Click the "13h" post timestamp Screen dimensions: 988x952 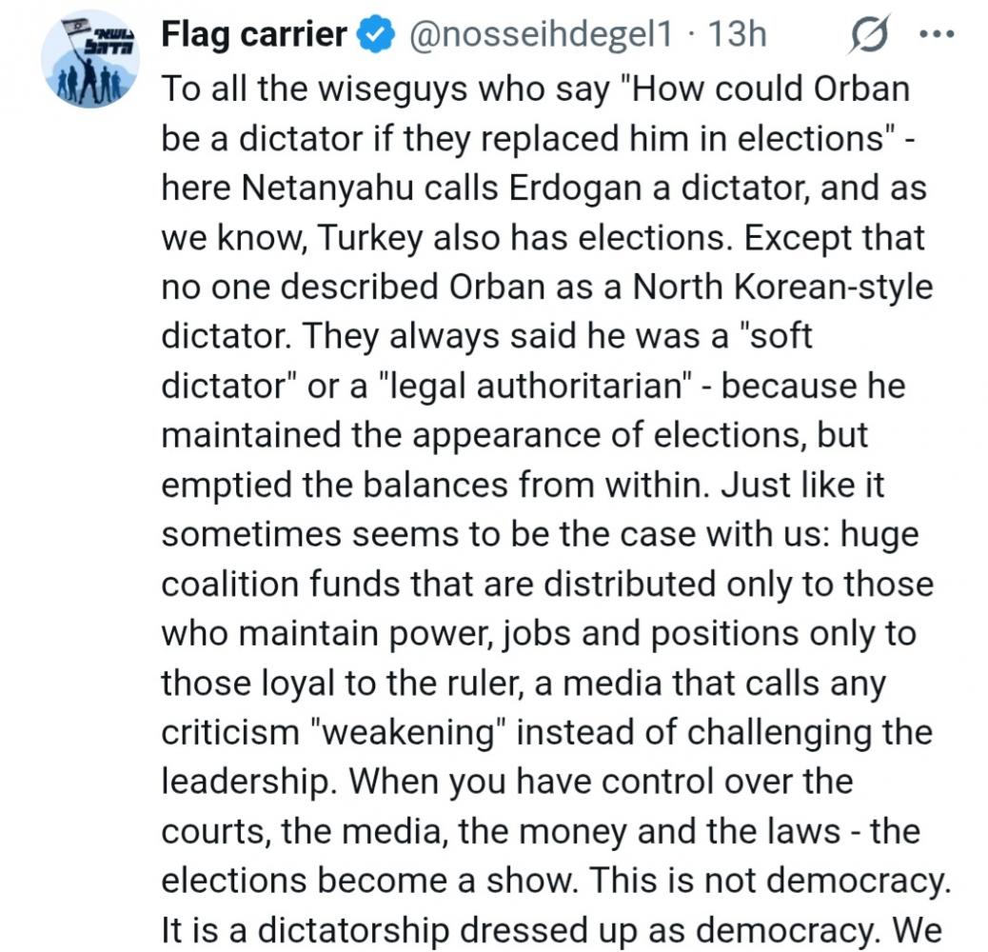click(x=738, y=35)
